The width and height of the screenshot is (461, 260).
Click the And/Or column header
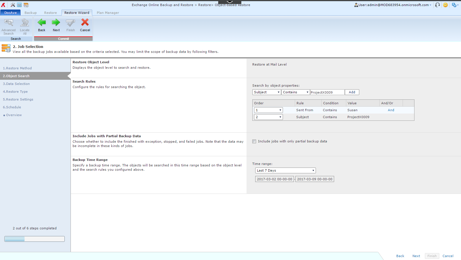point(391,103)
